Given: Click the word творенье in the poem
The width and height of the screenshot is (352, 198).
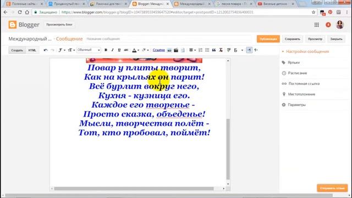Looking at the screenshot, I should click(168, 105).
